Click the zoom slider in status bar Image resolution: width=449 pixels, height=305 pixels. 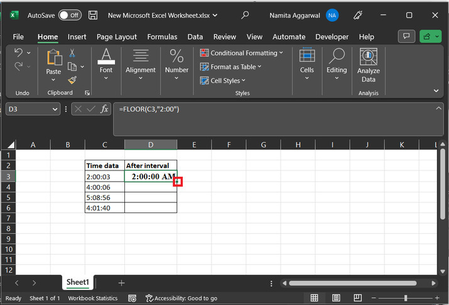[406, 298]
